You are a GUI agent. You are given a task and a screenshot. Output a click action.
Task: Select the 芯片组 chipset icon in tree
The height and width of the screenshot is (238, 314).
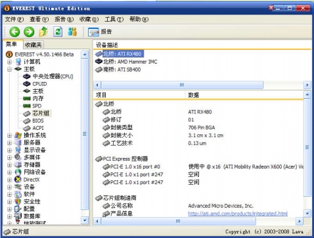pos(27,113)
